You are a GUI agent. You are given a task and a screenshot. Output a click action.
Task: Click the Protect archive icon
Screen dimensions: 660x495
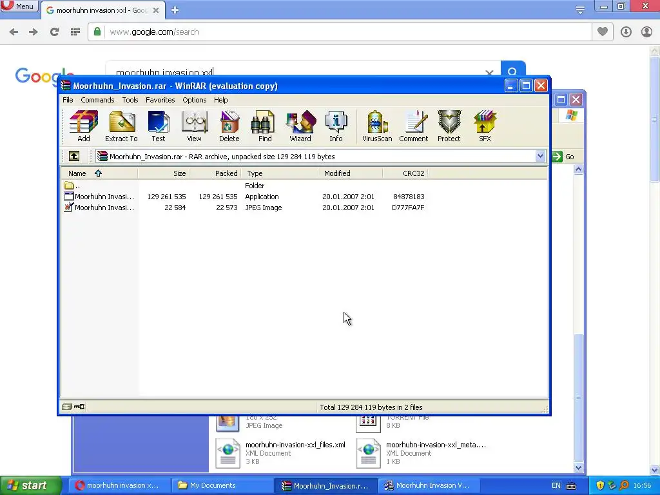449,126
